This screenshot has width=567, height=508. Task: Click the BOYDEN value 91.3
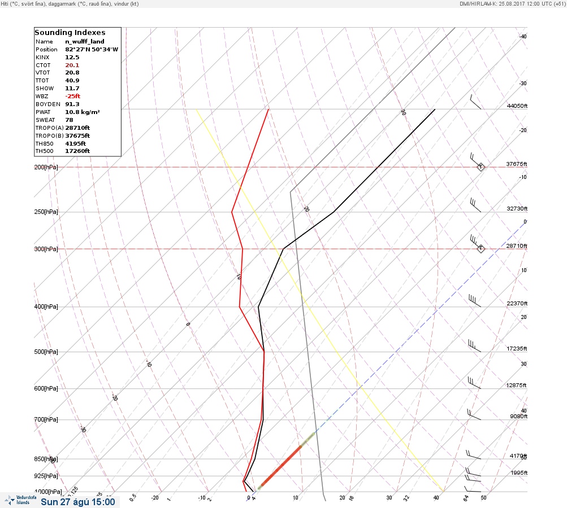72,104
